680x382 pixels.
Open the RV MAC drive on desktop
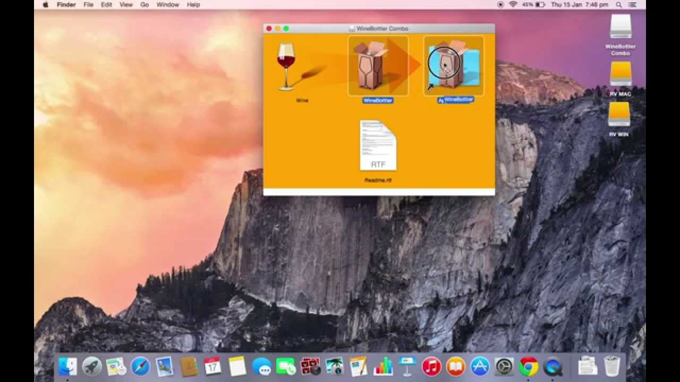(x=620, y=74)
